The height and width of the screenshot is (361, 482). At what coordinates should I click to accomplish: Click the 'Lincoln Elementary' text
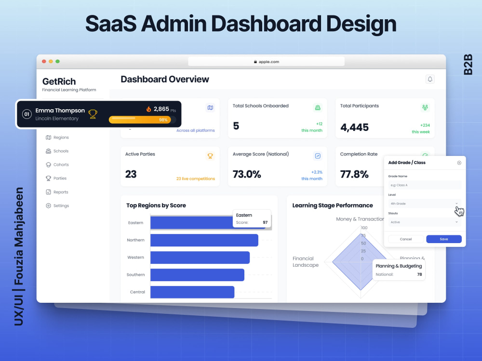click(57, 118)
